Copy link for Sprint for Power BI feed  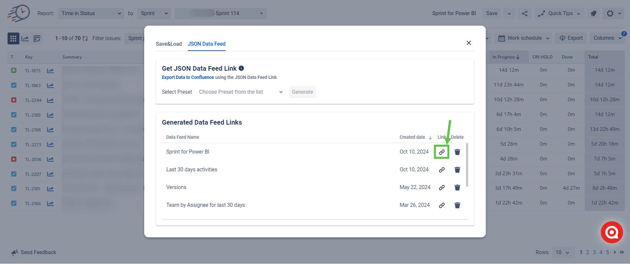coord(442,152)
